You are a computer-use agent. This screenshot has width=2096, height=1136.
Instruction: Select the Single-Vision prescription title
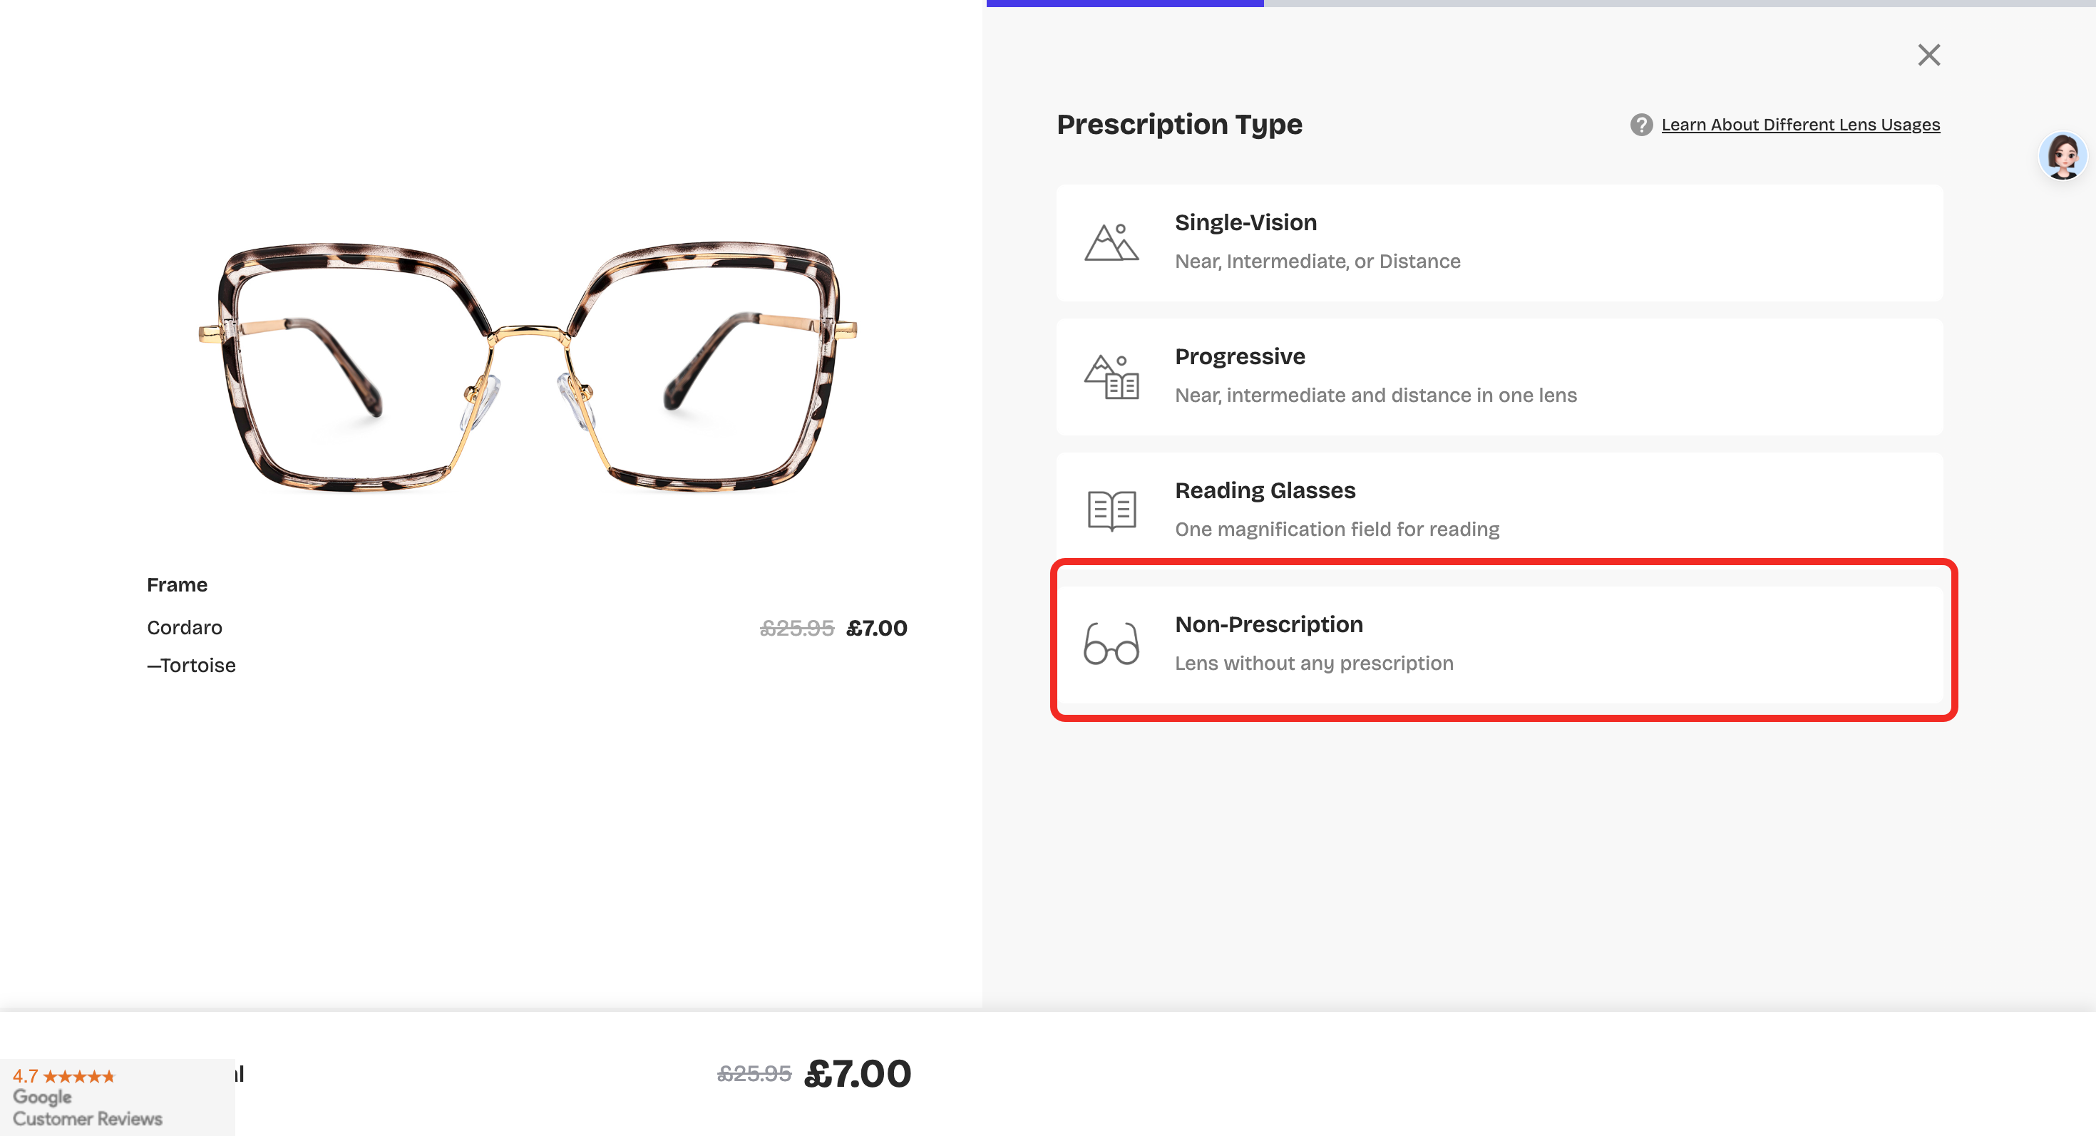coord(1245,223)
